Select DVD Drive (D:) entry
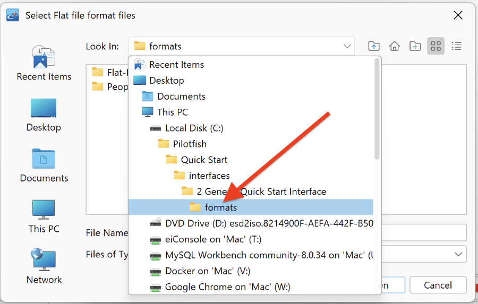 coord(251,223)
